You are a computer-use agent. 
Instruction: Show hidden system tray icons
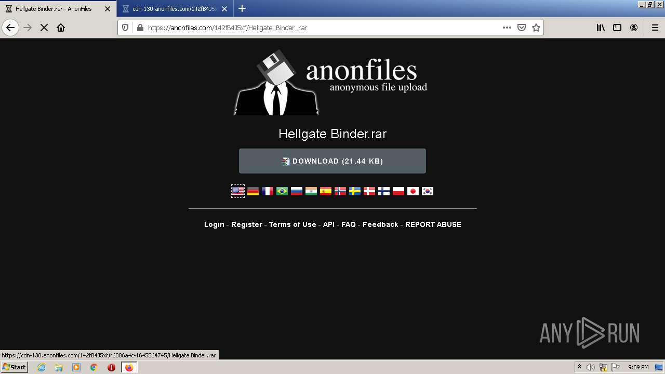coord(579,367)
